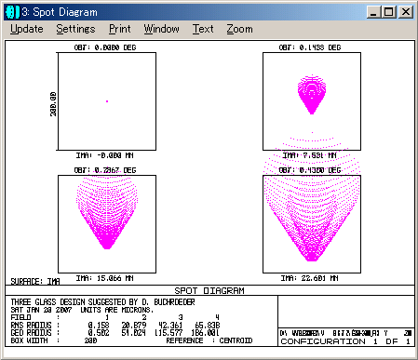Image resolution: width=418 pixels, height=360 pixels.
Task: Open the Zoom menu
Action: click(239, 29)
